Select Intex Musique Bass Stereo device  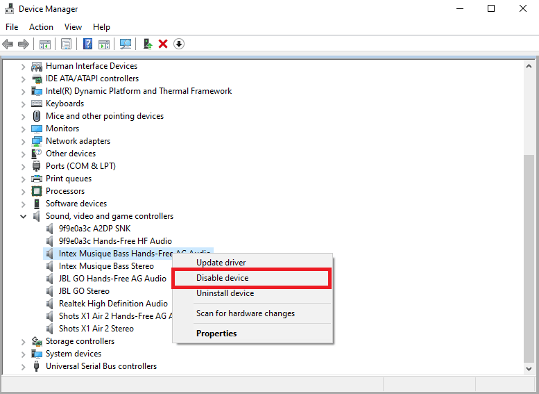pyautogui.click(x=106, y=266)
